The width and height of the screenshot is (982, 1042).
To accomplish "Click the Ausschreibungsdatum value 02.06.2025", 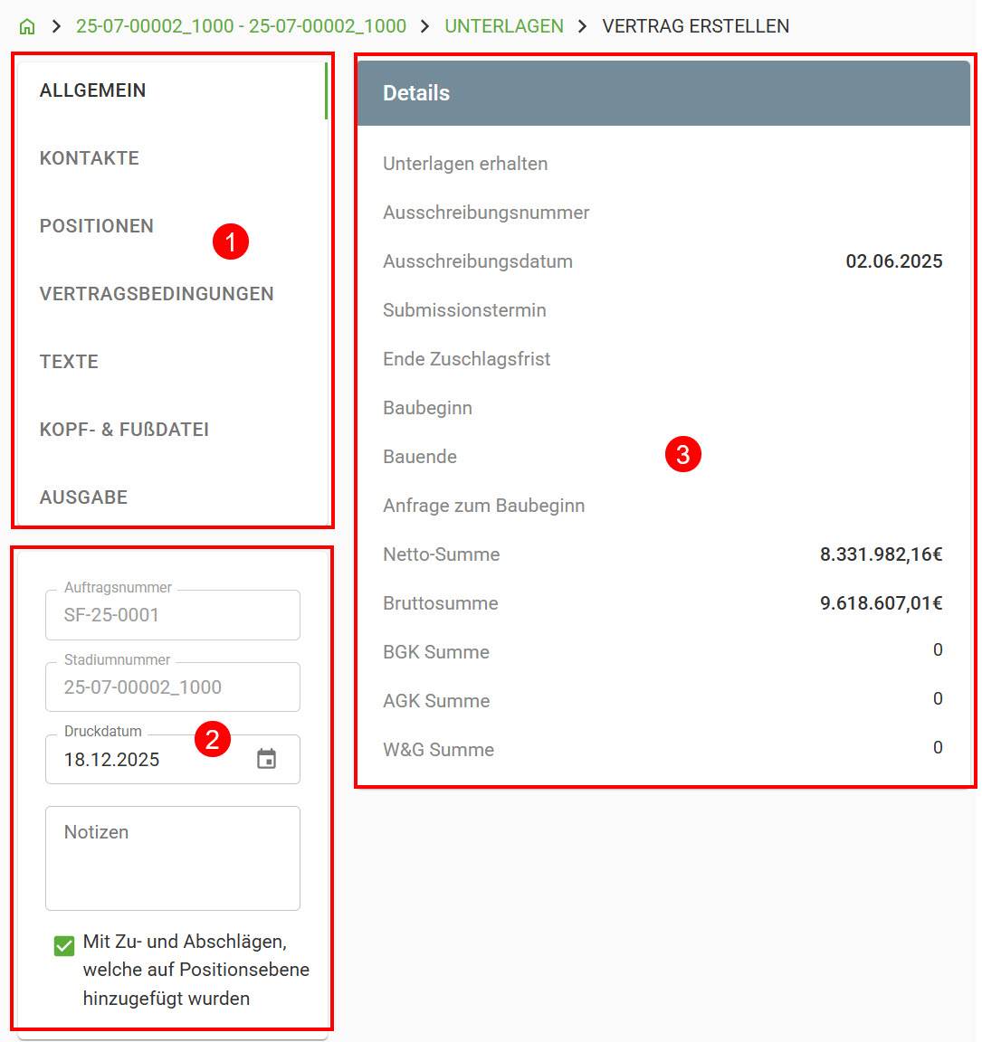I will [x=894, y=261].
